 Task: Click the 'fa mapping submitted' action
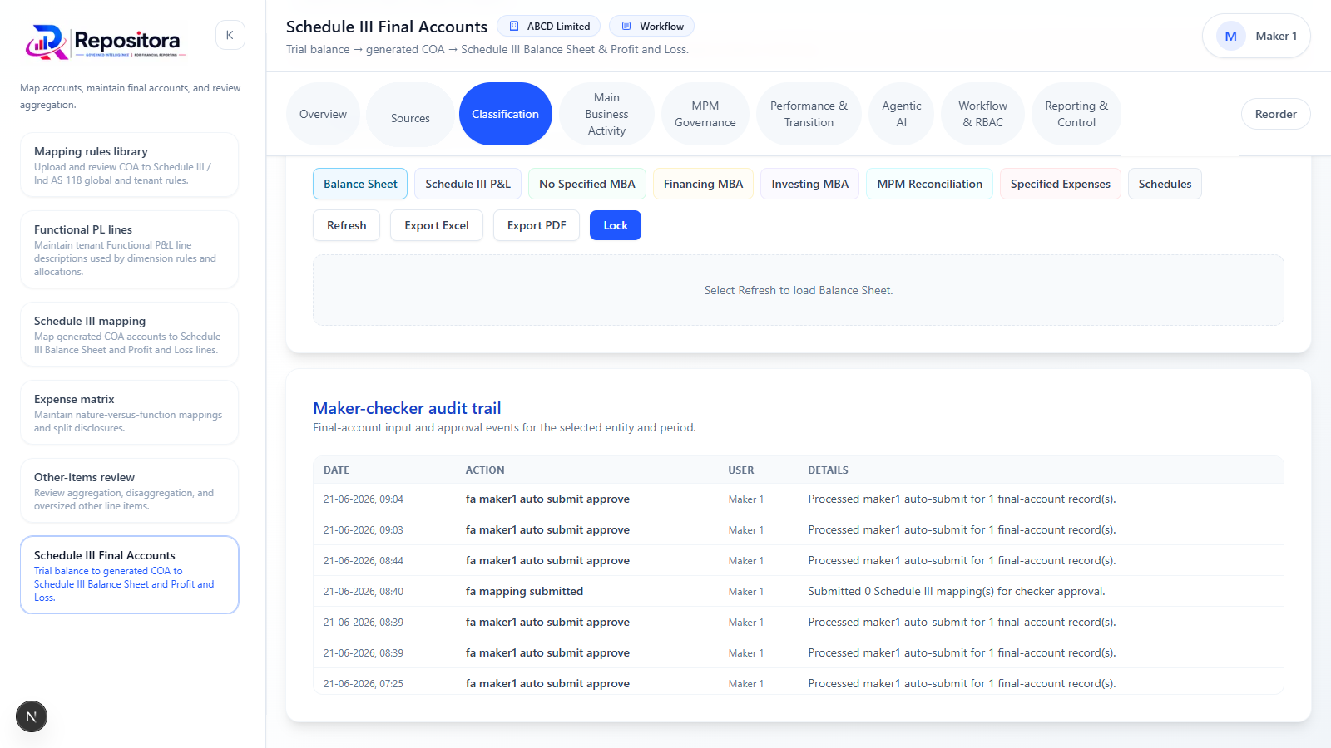(524, 592)
